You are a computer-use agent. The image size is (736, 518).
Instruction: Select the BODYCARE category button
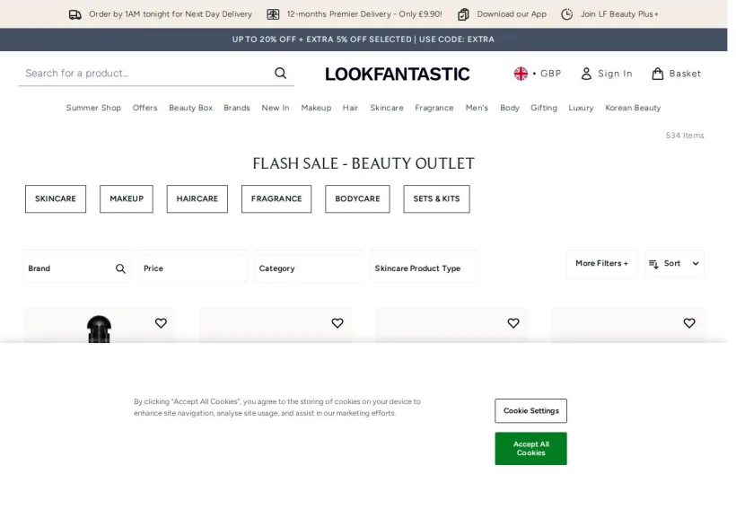click(x=357, y=198)
